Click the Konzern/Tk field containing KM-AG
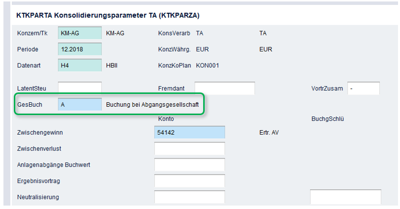Viewport: 400px width, 209px height. coord(80,33)
